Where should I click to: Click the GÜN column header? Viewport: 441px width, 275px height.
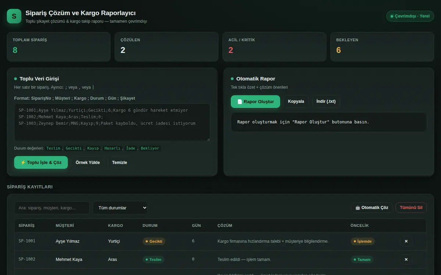point(196,225)
